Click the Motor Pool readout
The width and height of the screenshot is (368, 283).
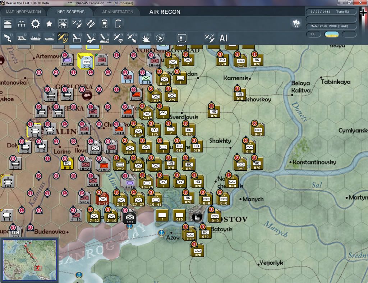(x=331, y=26)
